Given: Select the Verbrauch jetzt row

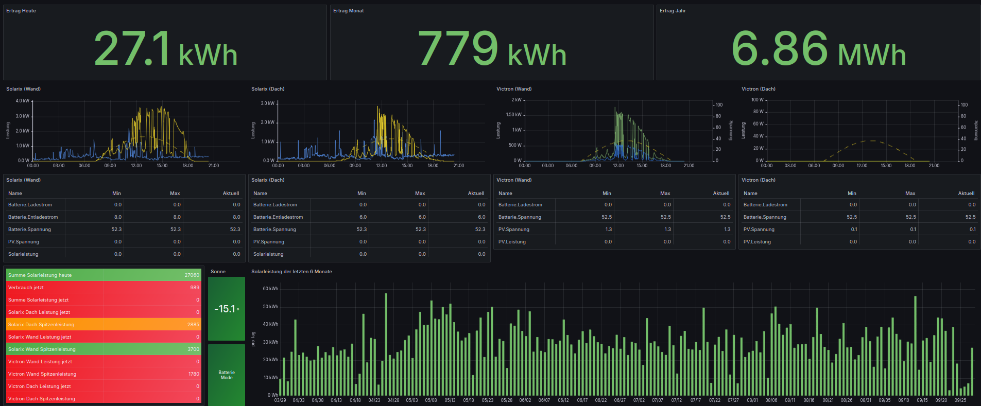Looking at the screenshot, I should tap(103, 288).
